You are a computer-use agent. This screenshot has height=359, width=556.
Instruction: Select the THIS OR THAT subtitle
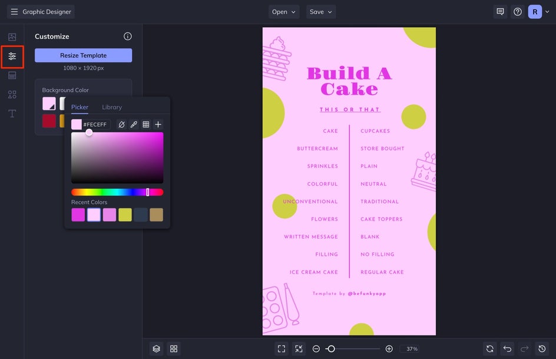(350, 110)
